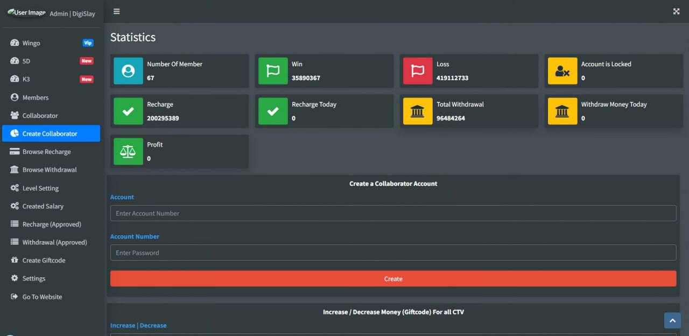Focus the Enter Password input field

tap(393, 253)
